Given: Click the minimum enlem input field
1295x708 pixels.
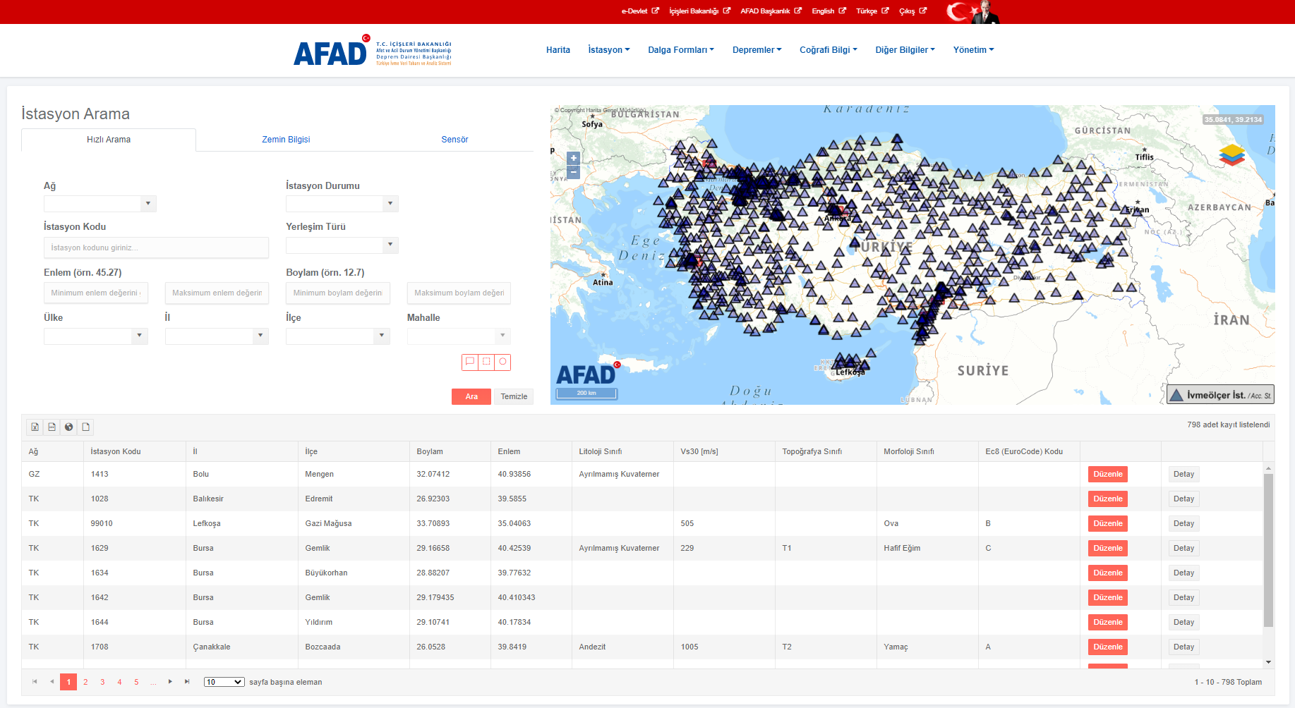Looking at the screenshot, I should click(96, 293).
